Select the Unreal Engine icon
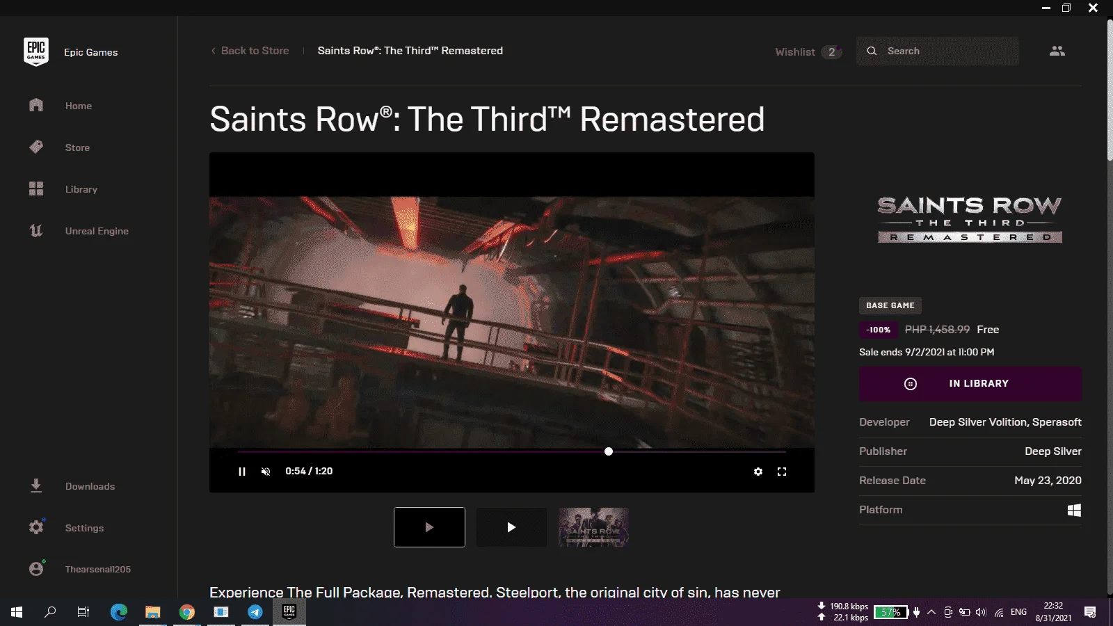This screenshot has height=626, width=1113. pos(36,230)
